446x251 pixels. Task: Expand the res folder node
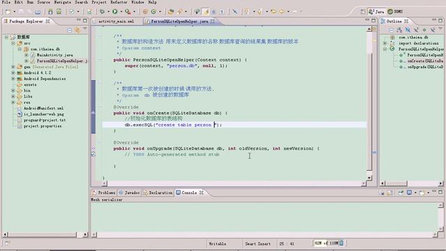(x=13, y=102)
